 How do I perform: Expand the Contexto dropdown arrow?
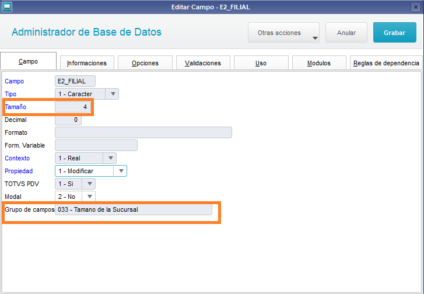tap(111, 158)
